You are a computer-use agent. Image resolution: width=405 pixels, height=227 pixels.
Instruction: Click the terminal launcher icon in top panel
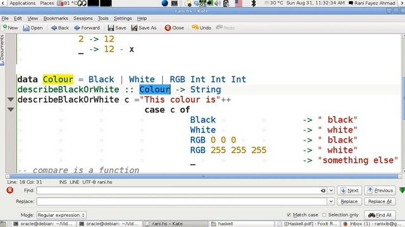tap(175, 3)
